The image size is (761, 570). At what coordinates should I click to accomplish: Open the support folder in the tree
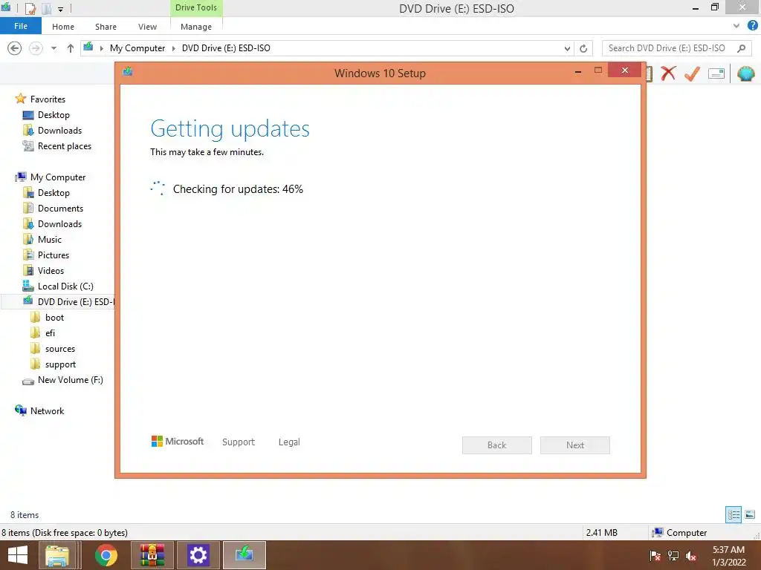click(x=61, y=364)
